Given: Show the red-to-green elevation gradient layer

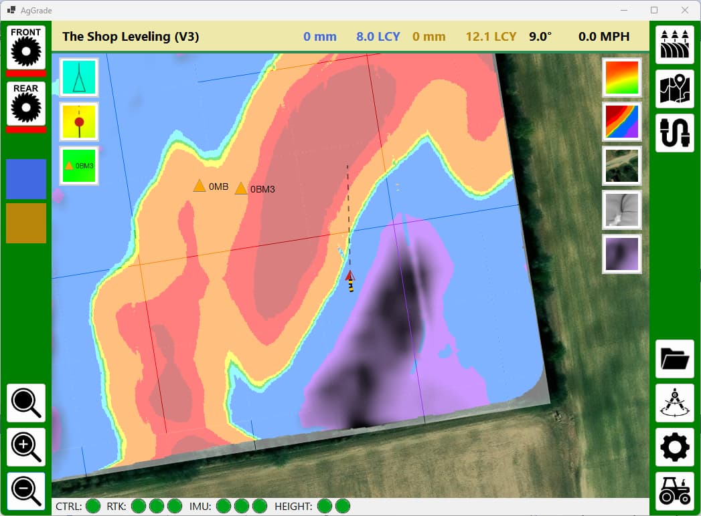Looking at the screenshot, I should [622, 77].
